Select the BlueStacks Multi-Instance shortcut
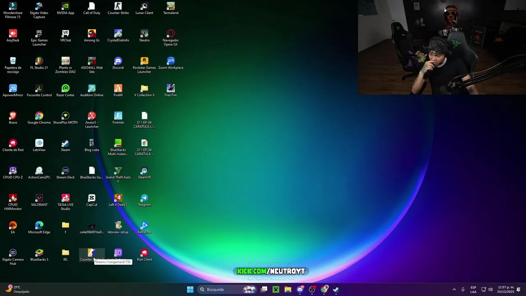Viewport: 526px width, 296px height. [x=118, y=148]
